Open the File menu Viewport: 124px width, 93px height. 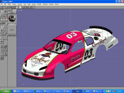(2, 4)
